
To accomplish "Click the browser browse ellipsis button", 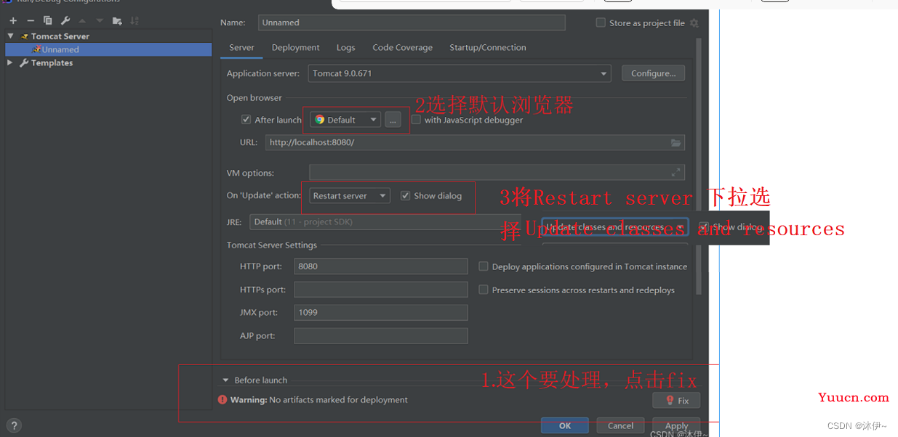I will pos(393,120).
